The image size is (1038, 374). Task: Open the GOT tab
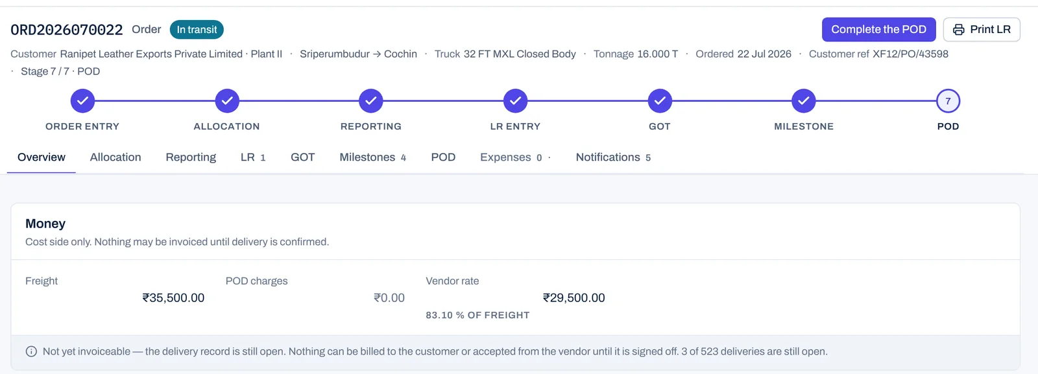click(x=303, y=157)
